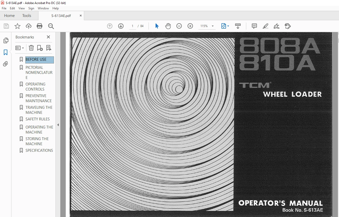
Task: Click the stamp tool icon
Action: tap(288, 26)
